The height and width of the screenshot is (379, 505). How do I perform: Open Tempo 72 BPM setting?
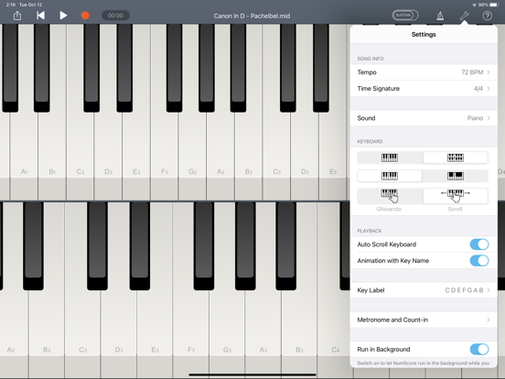point(424,72)
